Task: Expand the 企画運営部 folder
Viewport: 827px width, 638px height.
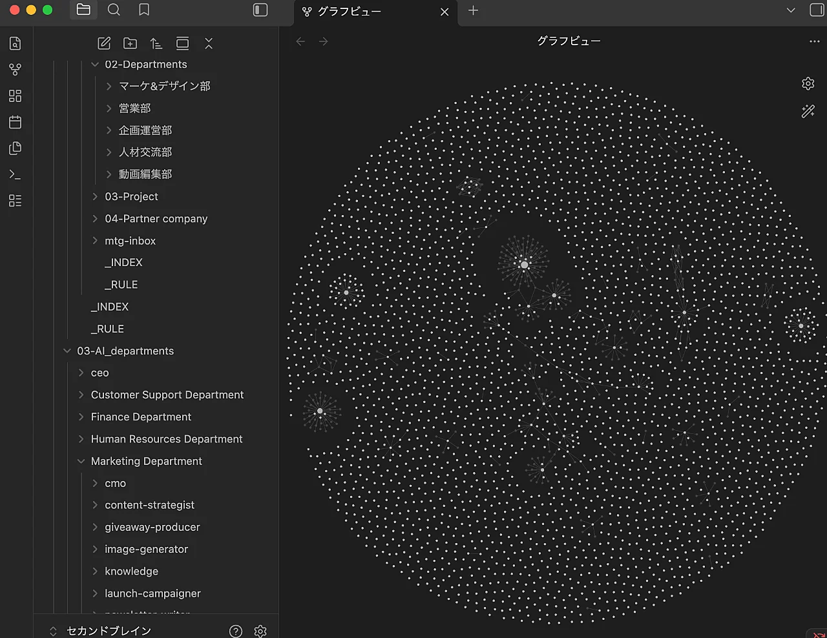Action: 109,130
